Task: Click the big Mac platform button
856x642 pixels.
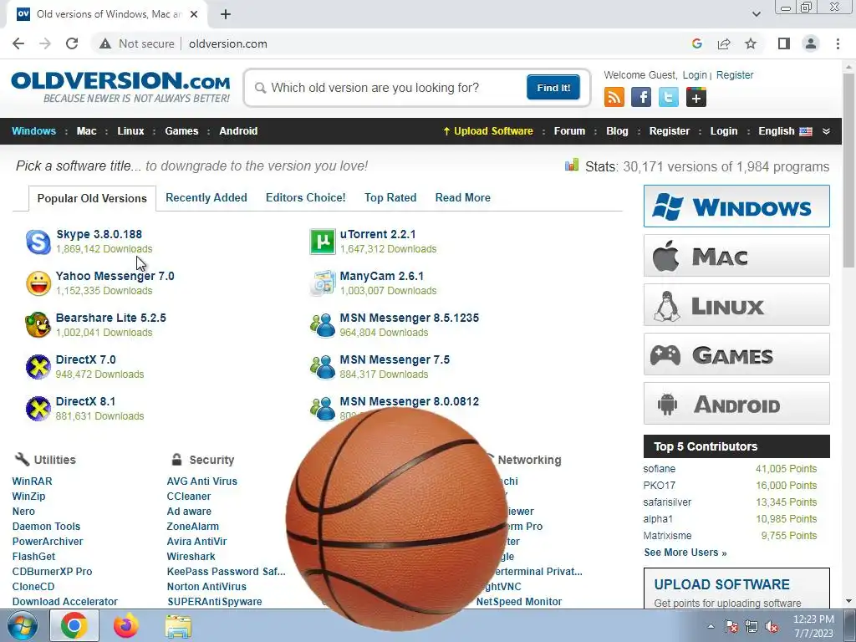Action: [x=736, y=256]
